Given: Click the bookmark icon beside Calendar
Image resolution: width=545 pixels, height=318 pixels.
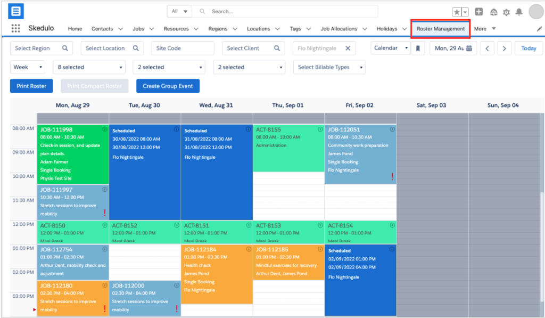Looking at the screenshot, I should [418, 48].
